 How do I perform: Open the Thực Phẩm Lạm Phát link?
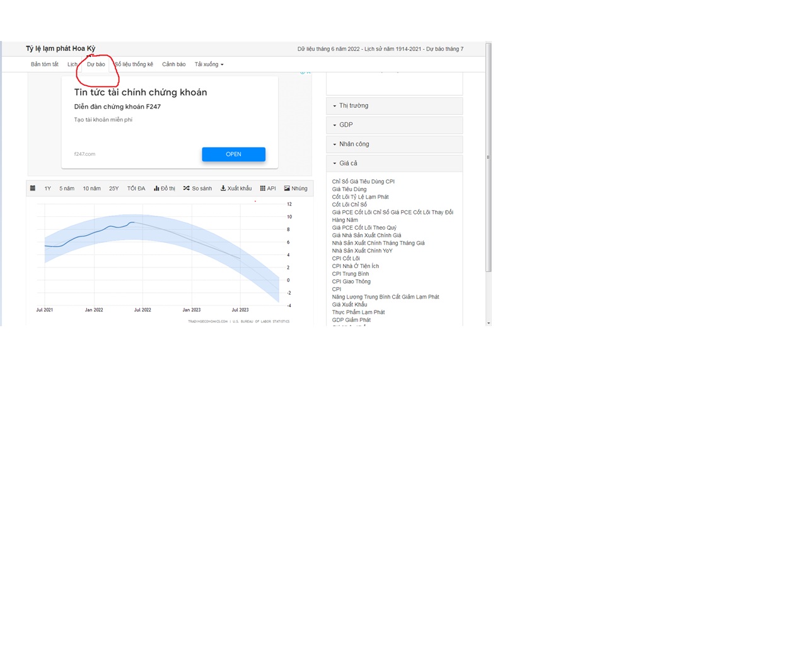coord(358,312)
